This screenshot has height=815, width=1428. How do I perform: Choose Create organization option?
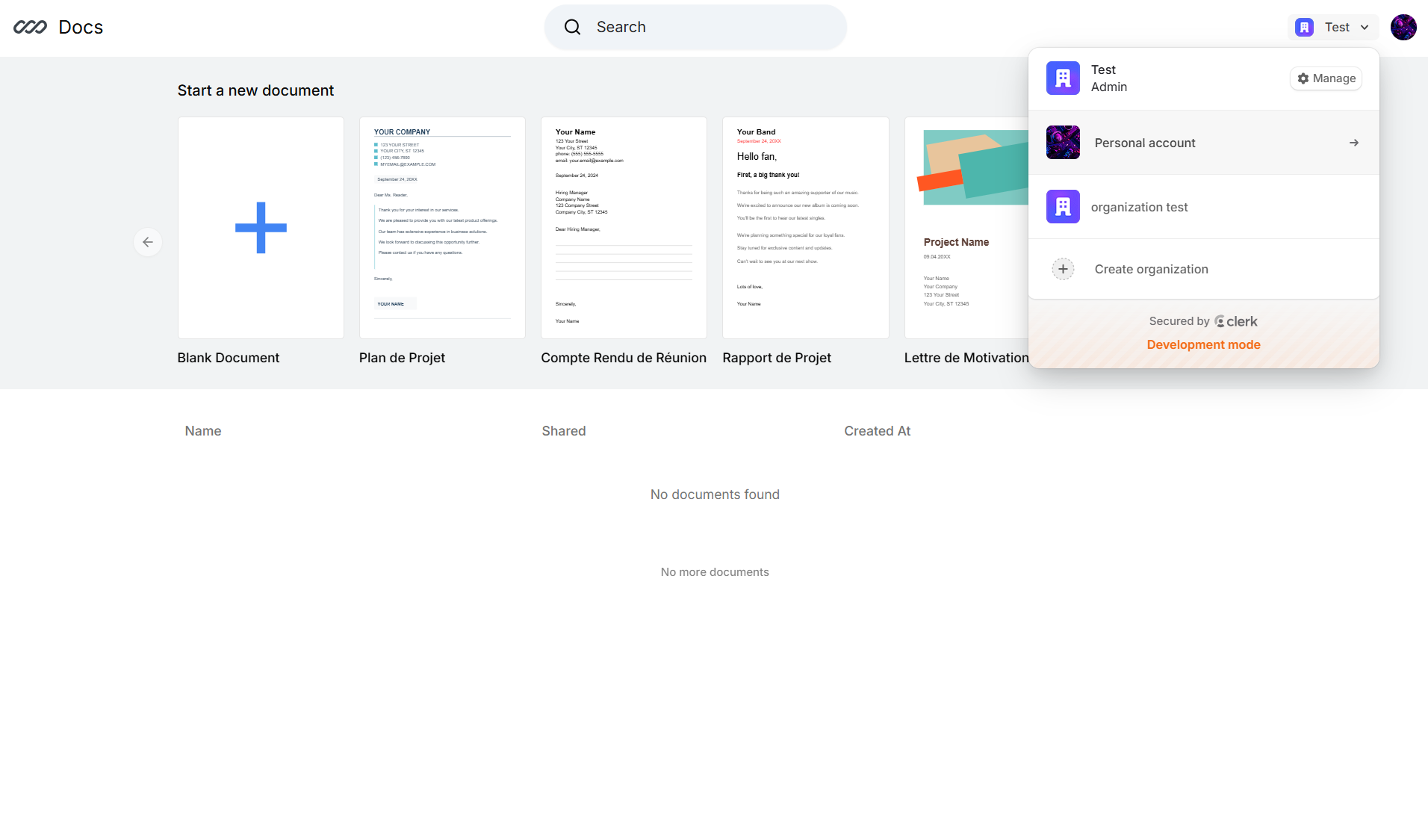pyautogui.click(x=1151, y=269)
